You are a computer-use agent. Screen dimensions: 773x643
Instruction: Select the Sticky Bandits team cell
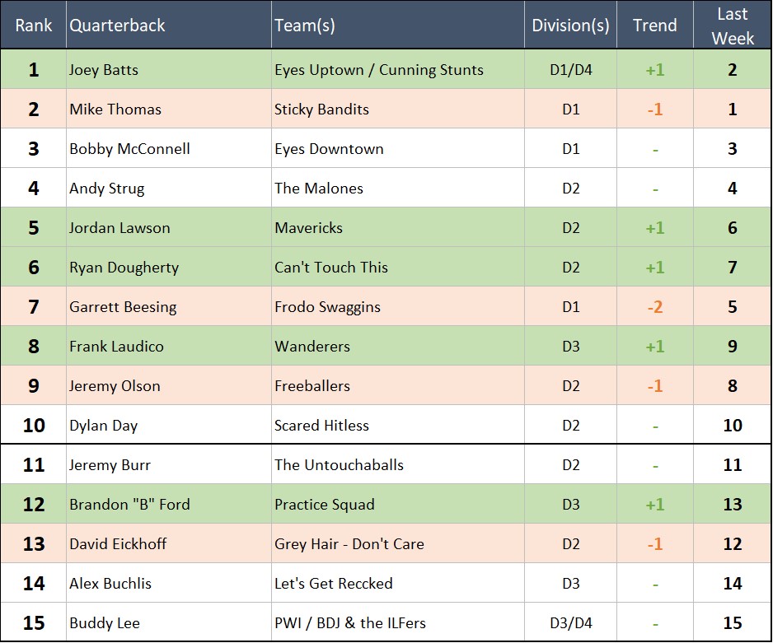pos(321,109)
